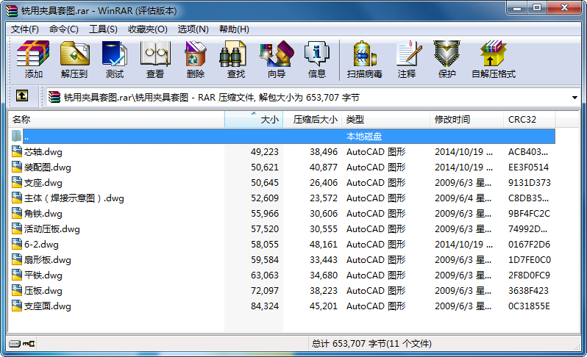Open the 文件(F) menu
The width and height of the screenshot is (587, 357).
(25, 29)
